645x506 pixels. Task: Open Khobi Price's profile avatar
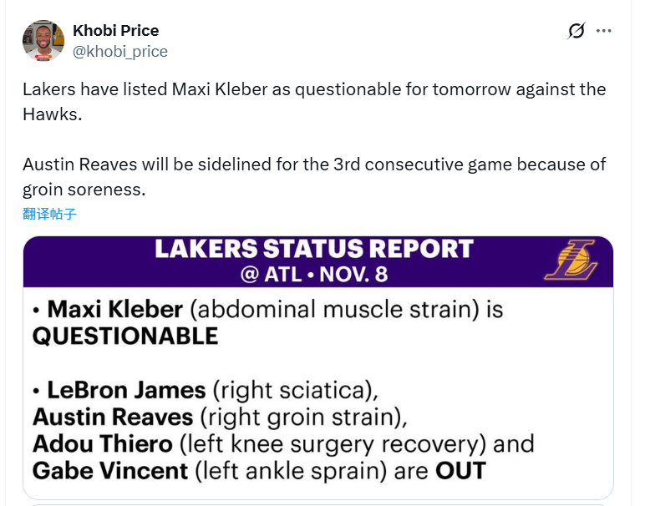(x=44, y=40)
